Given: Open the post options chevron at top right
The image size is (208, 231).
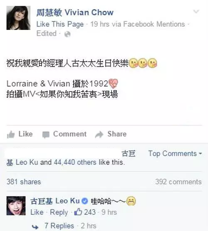Looking at the screenshot, I should pos(196,11).
